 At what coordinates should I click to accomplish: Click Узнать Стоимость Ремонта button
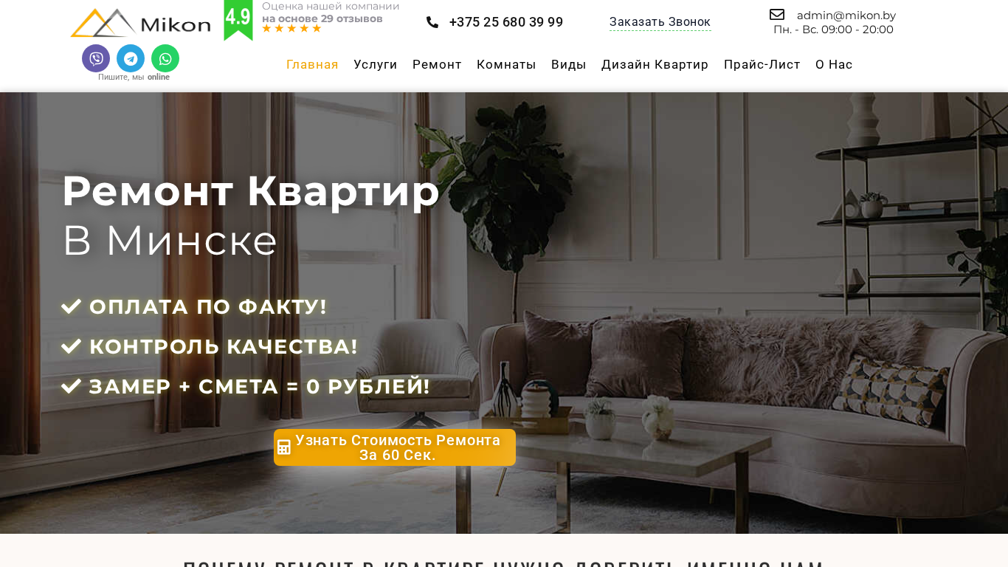click(x=395, y=447)
